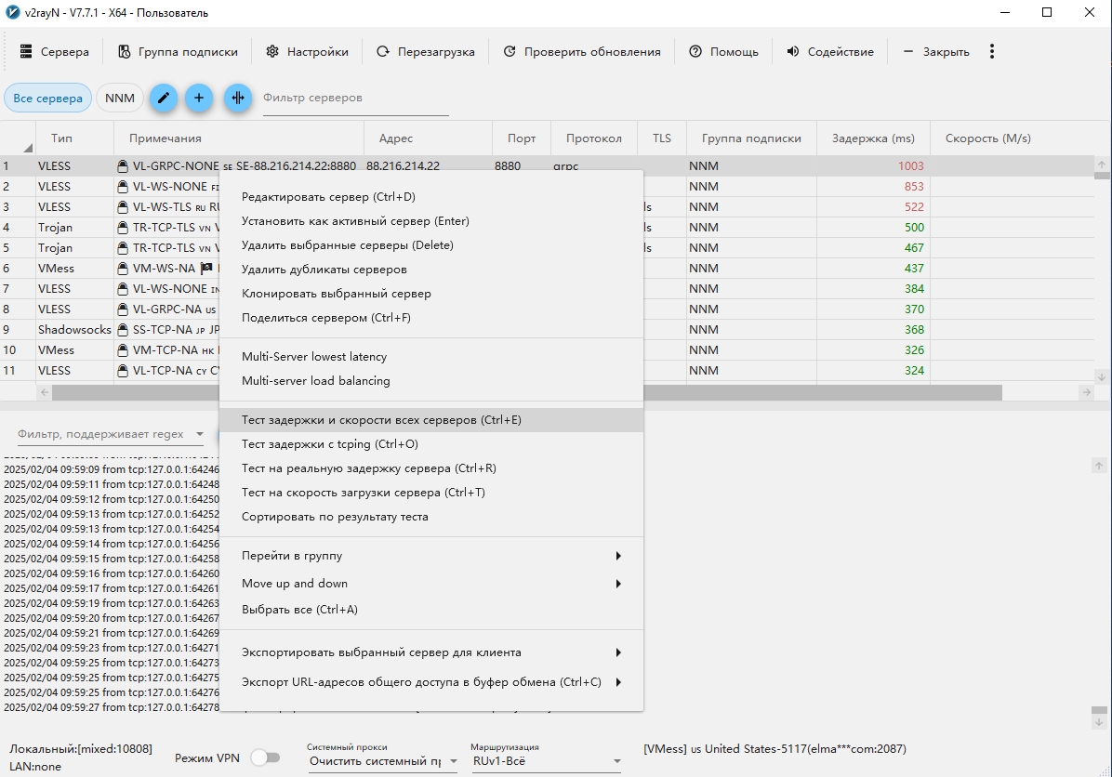
Task: Open the Серверы toolbar menu
Action: point(55,52)
